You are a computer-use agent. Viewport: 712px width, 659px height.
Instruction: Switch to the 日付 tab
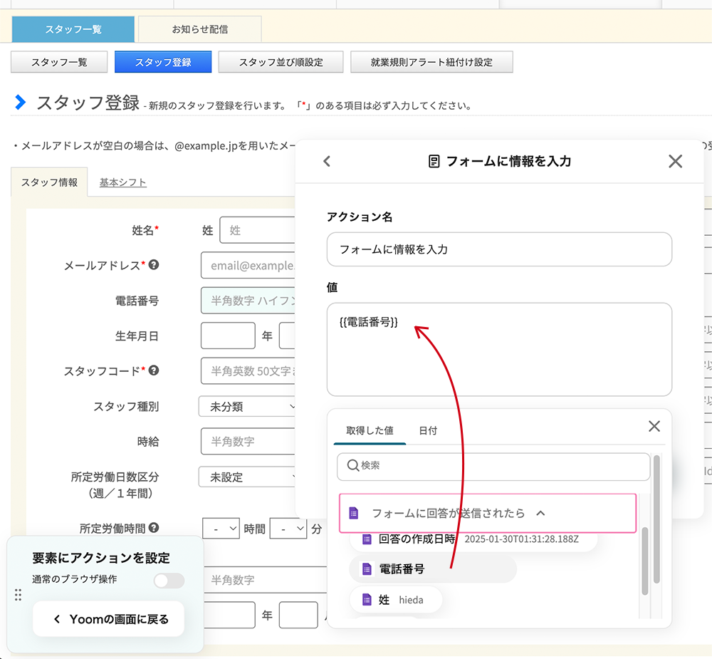[x=428, y=431]
